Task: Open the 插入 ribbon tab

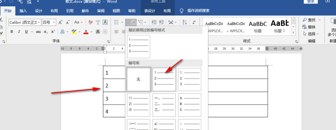Action: (x=23, y=11)
